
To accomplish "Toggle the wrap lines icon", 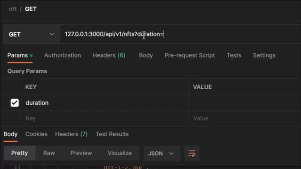I will 192,154.
